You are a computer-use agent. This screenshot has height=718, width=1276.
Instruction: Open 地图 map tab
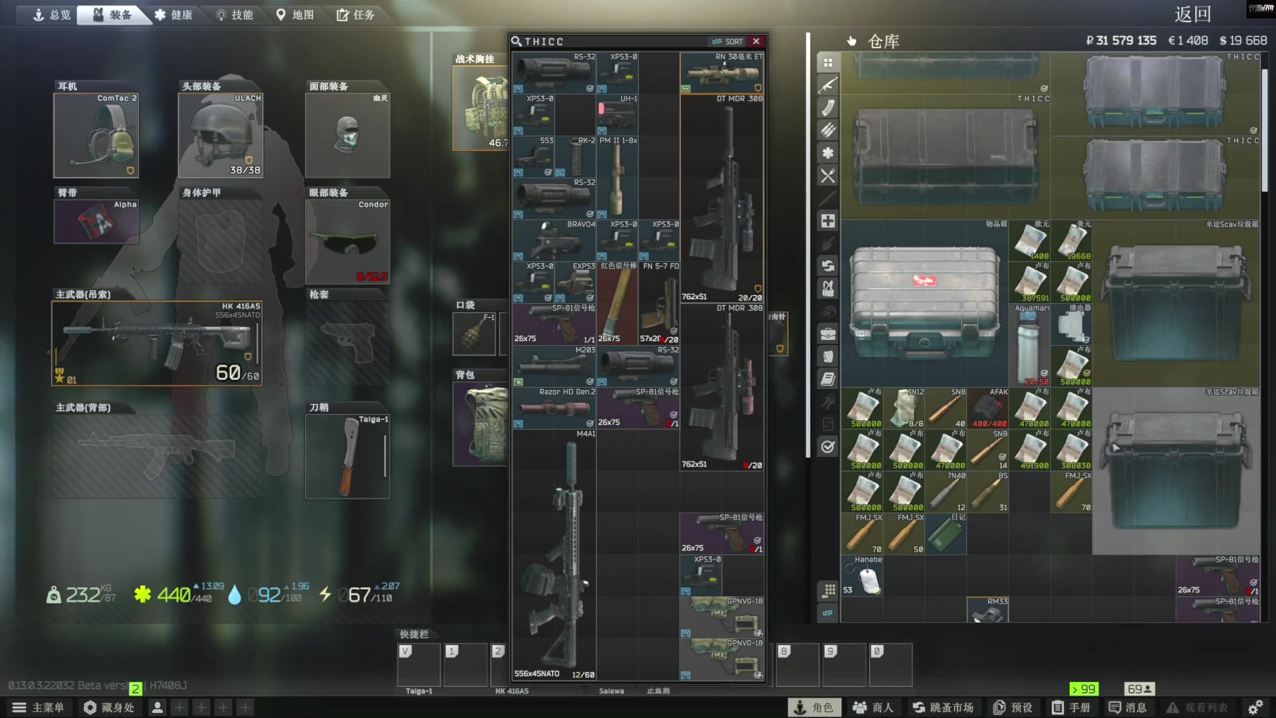point(295,15)
